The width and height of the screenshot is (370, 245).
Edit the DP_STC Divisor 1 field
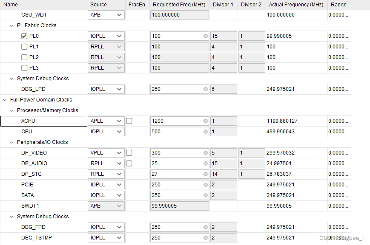click(x=224, y=174)
